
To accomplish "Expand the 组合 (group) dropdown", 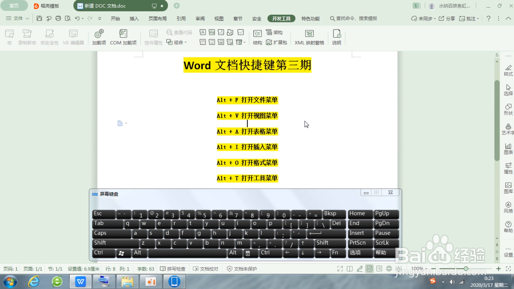I will point(186,42).
